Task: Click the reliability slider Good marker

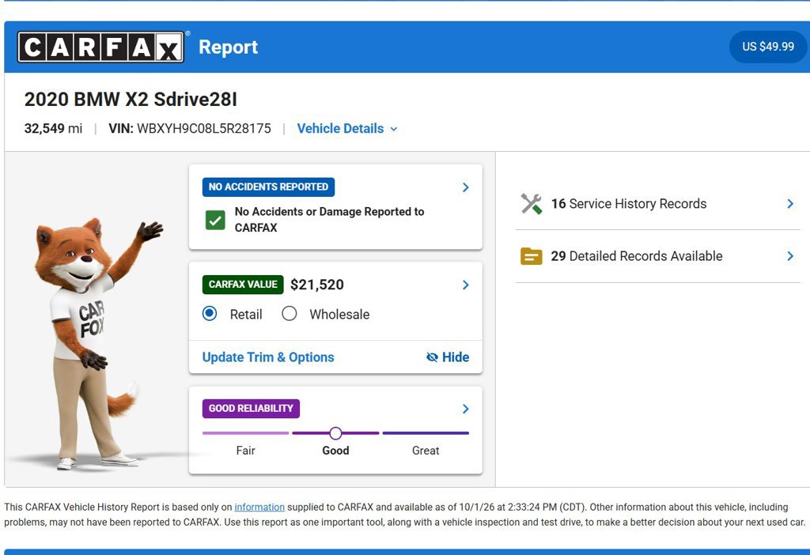Action: 335,433
